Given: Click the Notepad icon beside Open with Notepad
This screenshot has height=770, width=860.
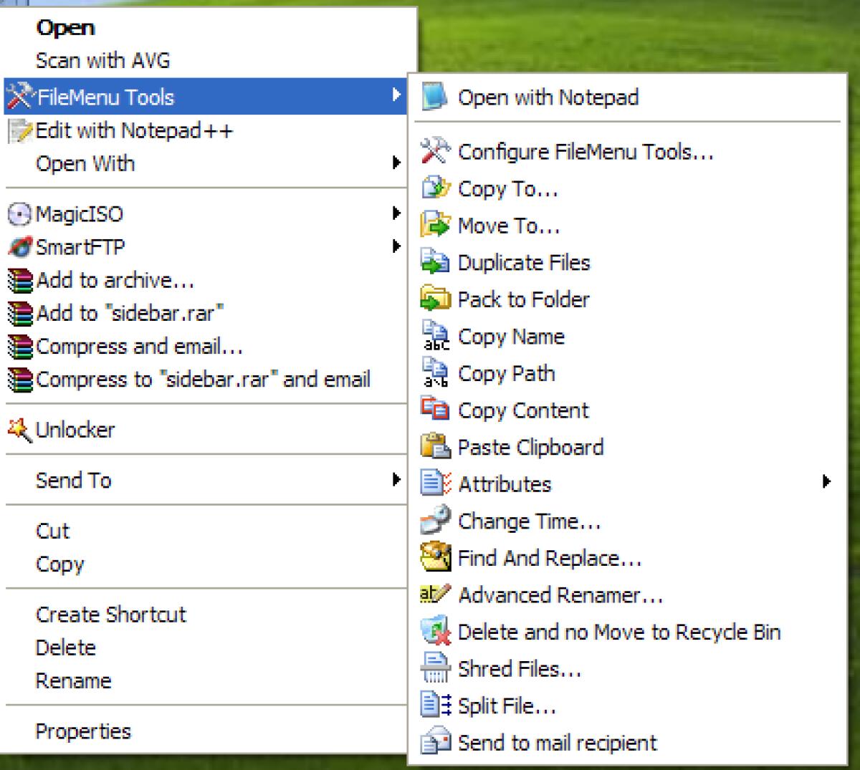Looking at the screenshot, I should 435,97.
